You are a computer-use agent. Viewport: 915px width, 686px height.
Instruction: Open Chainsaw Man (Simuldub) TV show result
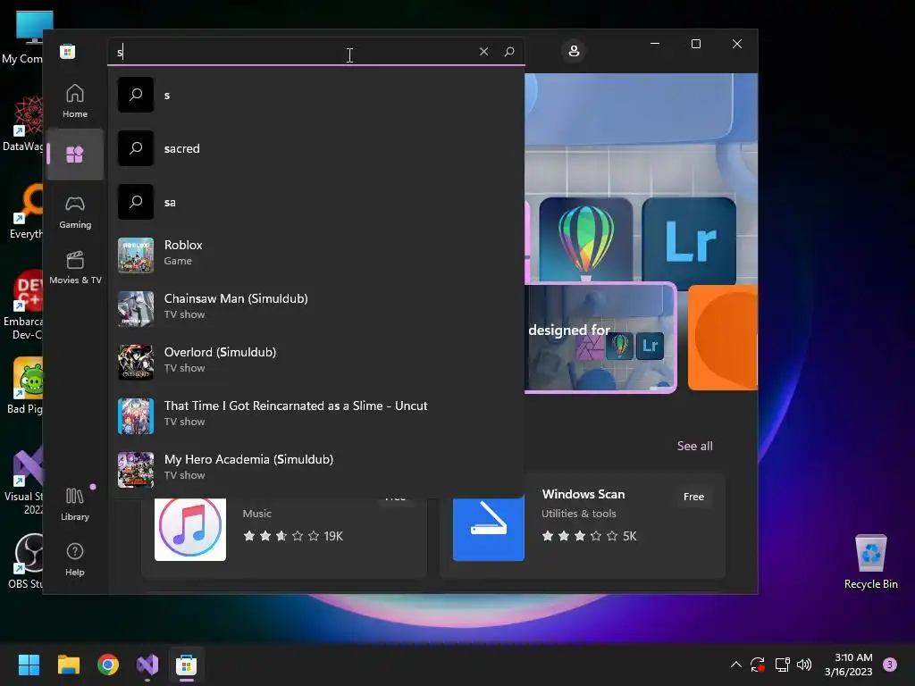[x=315, y=308]
